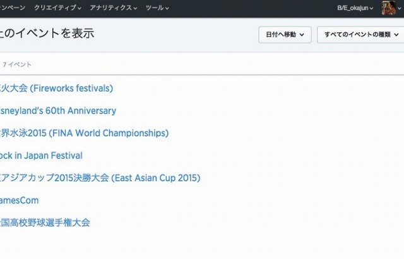Open the すべてのイベントの種類 dropdown
The image size is (404, 259).
click(360, 35)
